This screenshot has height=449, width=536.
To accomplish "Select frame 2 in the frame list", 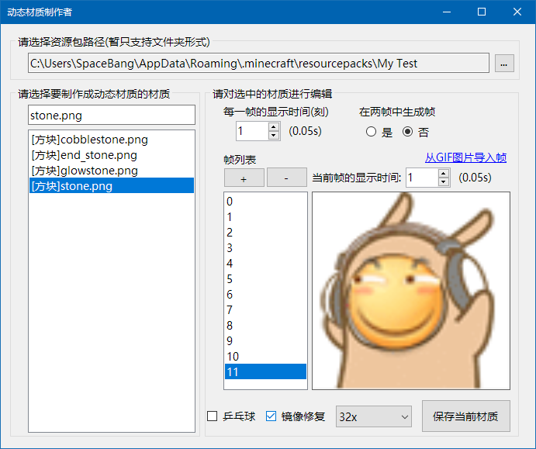I will point(265,233).
